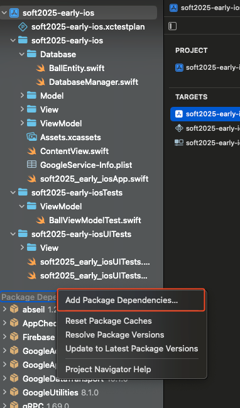
Task: Open DatabaseManager.swift file
Action: [94, 82]
